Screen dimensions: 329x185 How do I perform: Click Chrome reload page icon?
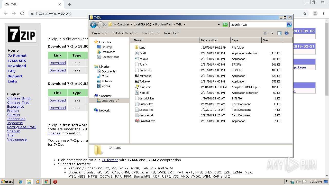[x=22, y=13]
